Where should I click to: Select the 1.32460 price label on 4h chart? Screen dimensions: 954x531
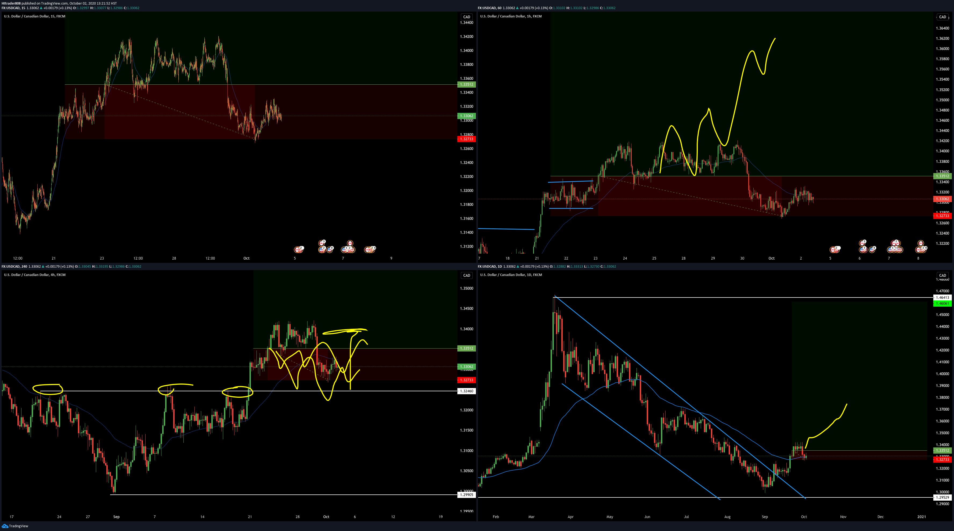click(467, 391)
